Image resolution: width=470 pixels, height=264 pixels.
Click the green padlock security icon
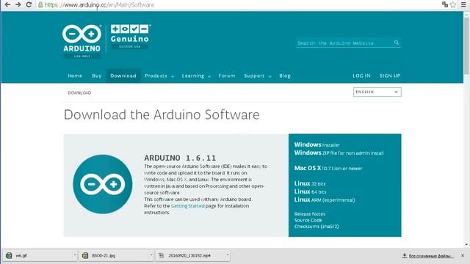(x=40, y=5)
